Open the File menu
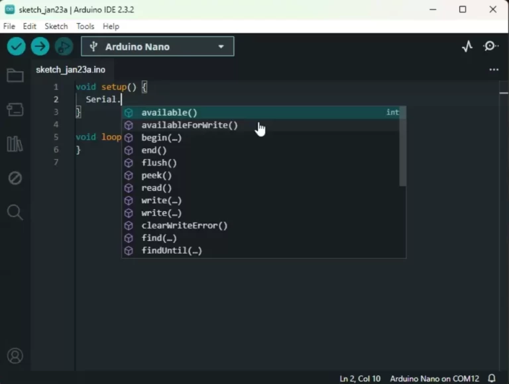Viewport: 509px width, 384px height. pos(9,26)
